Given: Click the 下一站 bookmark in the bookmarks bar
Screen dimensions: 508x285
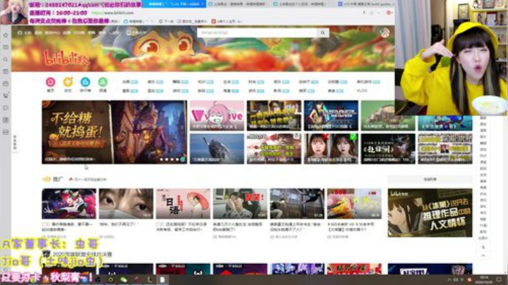Looking at the screenshot, I should [167, 21].
